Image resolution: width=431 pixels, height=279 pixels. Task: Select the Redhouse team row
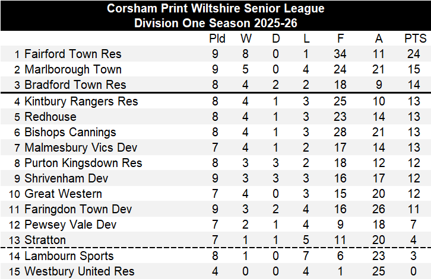pos(215,117)
